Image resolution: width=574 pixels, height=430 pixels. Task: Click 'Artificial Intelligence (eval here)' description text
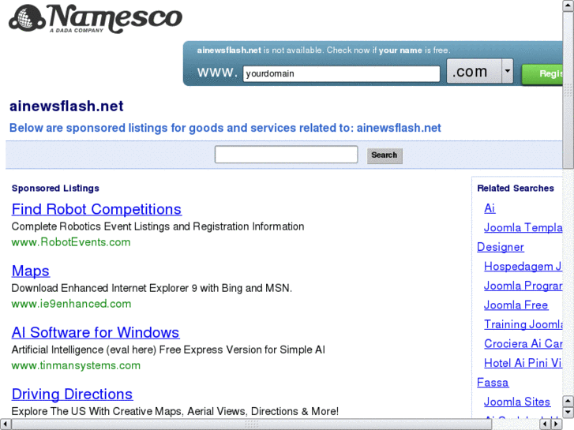click(x=168, y=350)
